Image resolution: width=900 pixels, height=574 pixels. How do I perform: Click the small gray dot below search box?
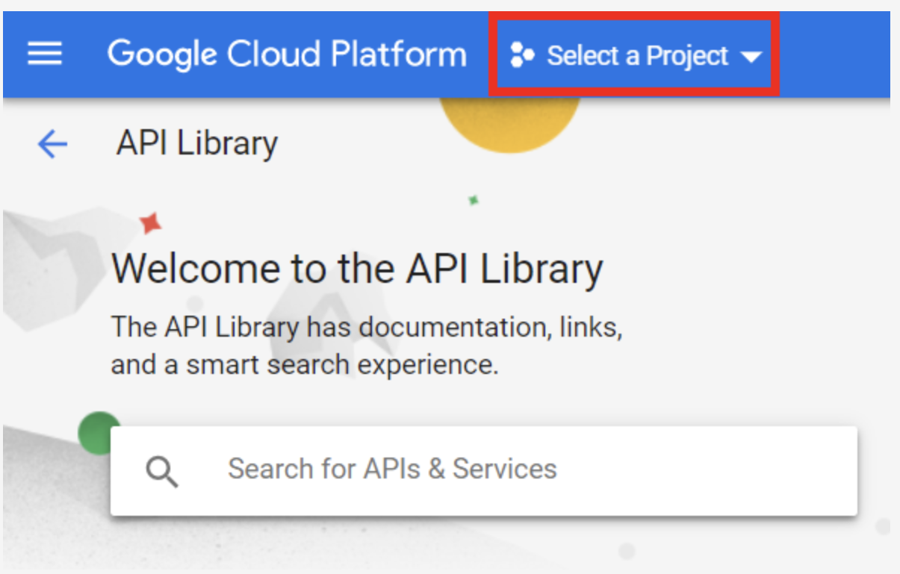627,551
